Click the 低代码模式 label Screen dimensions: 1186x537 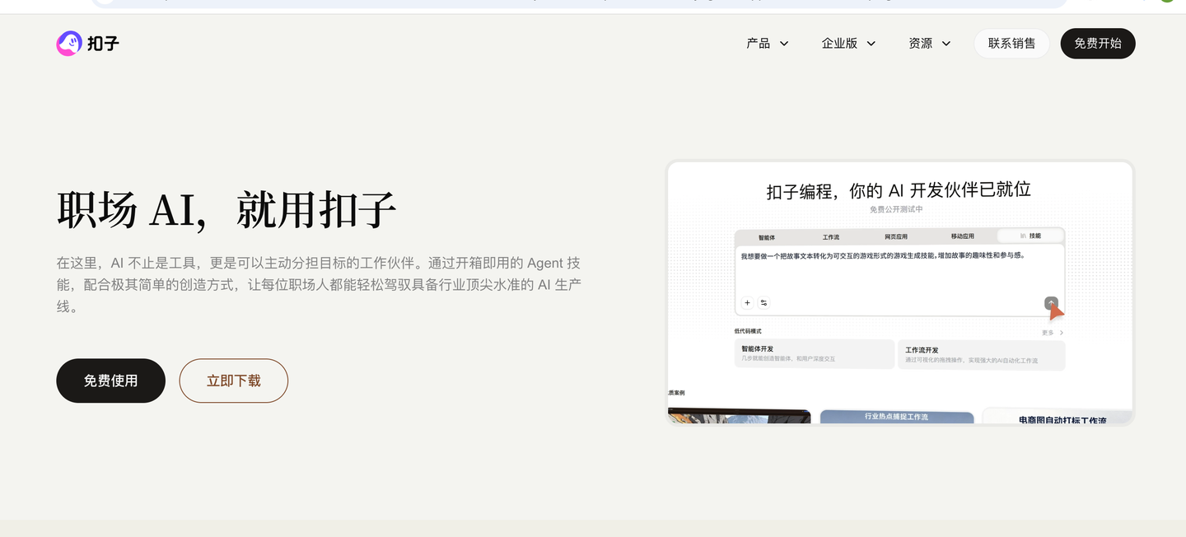pyautogui.click(x=749, y=331)
